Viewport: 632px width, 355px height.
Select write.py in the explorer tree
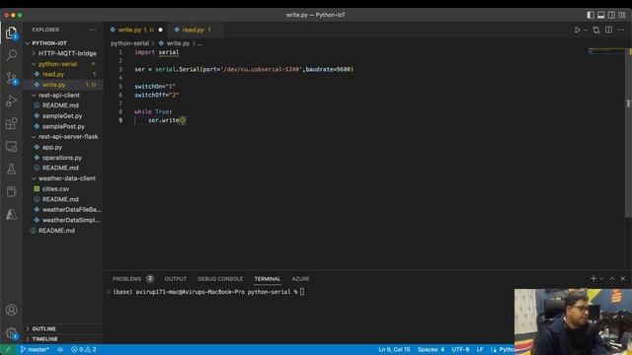(63, 85)
